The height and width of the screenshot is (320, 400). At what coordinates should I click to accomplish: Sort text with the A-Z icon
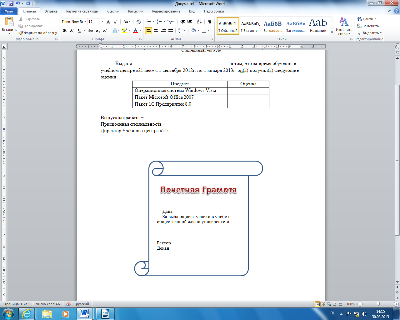[199, 22]
